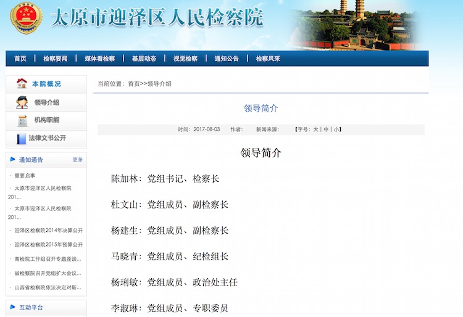The height and width of the screenshot is (317, 463).
Task: Set font size to 小 (small)
Action: click(x=337, y=130)
